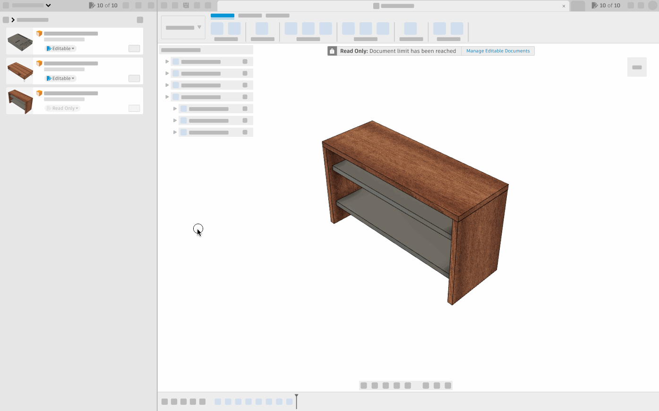The height and width of the screenshot is (411, 659).
Task: Toggle visibility square on first browser tree row
Action: (x=245, y=62)
